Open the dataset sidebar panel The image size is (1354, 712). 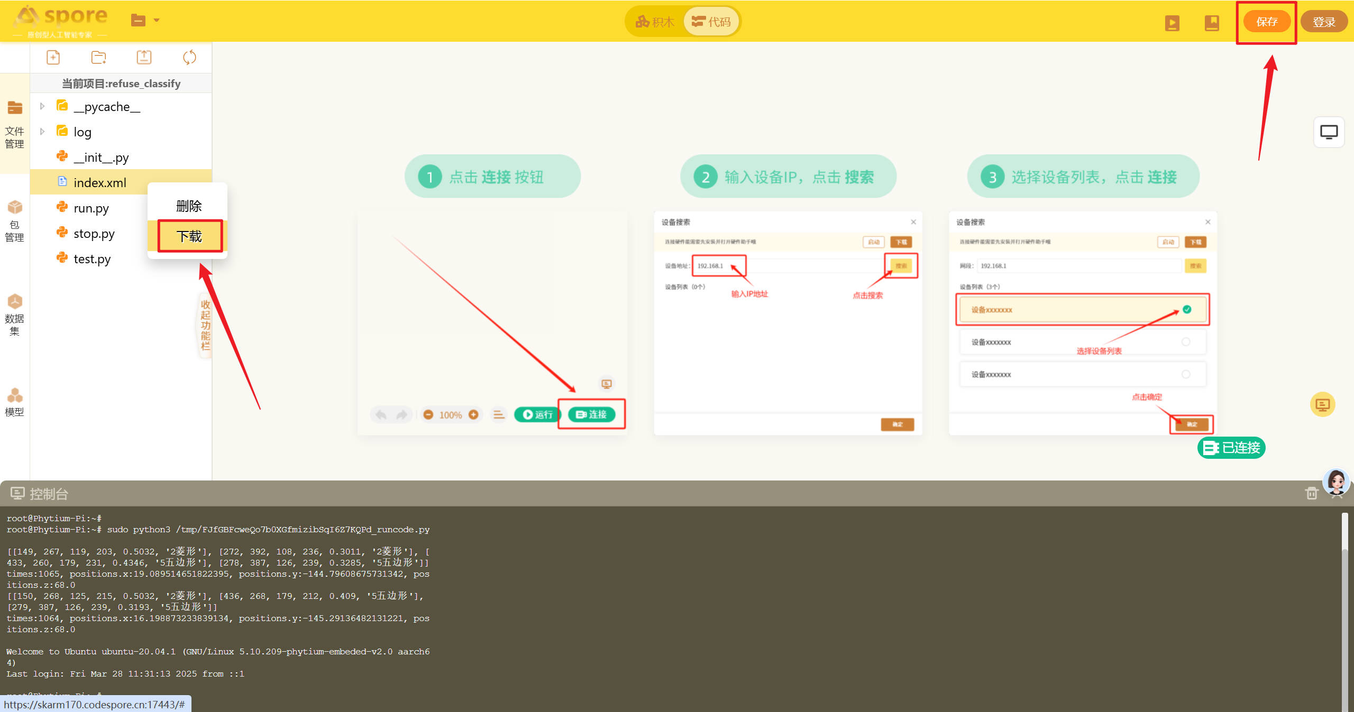[x=15, y=315]
